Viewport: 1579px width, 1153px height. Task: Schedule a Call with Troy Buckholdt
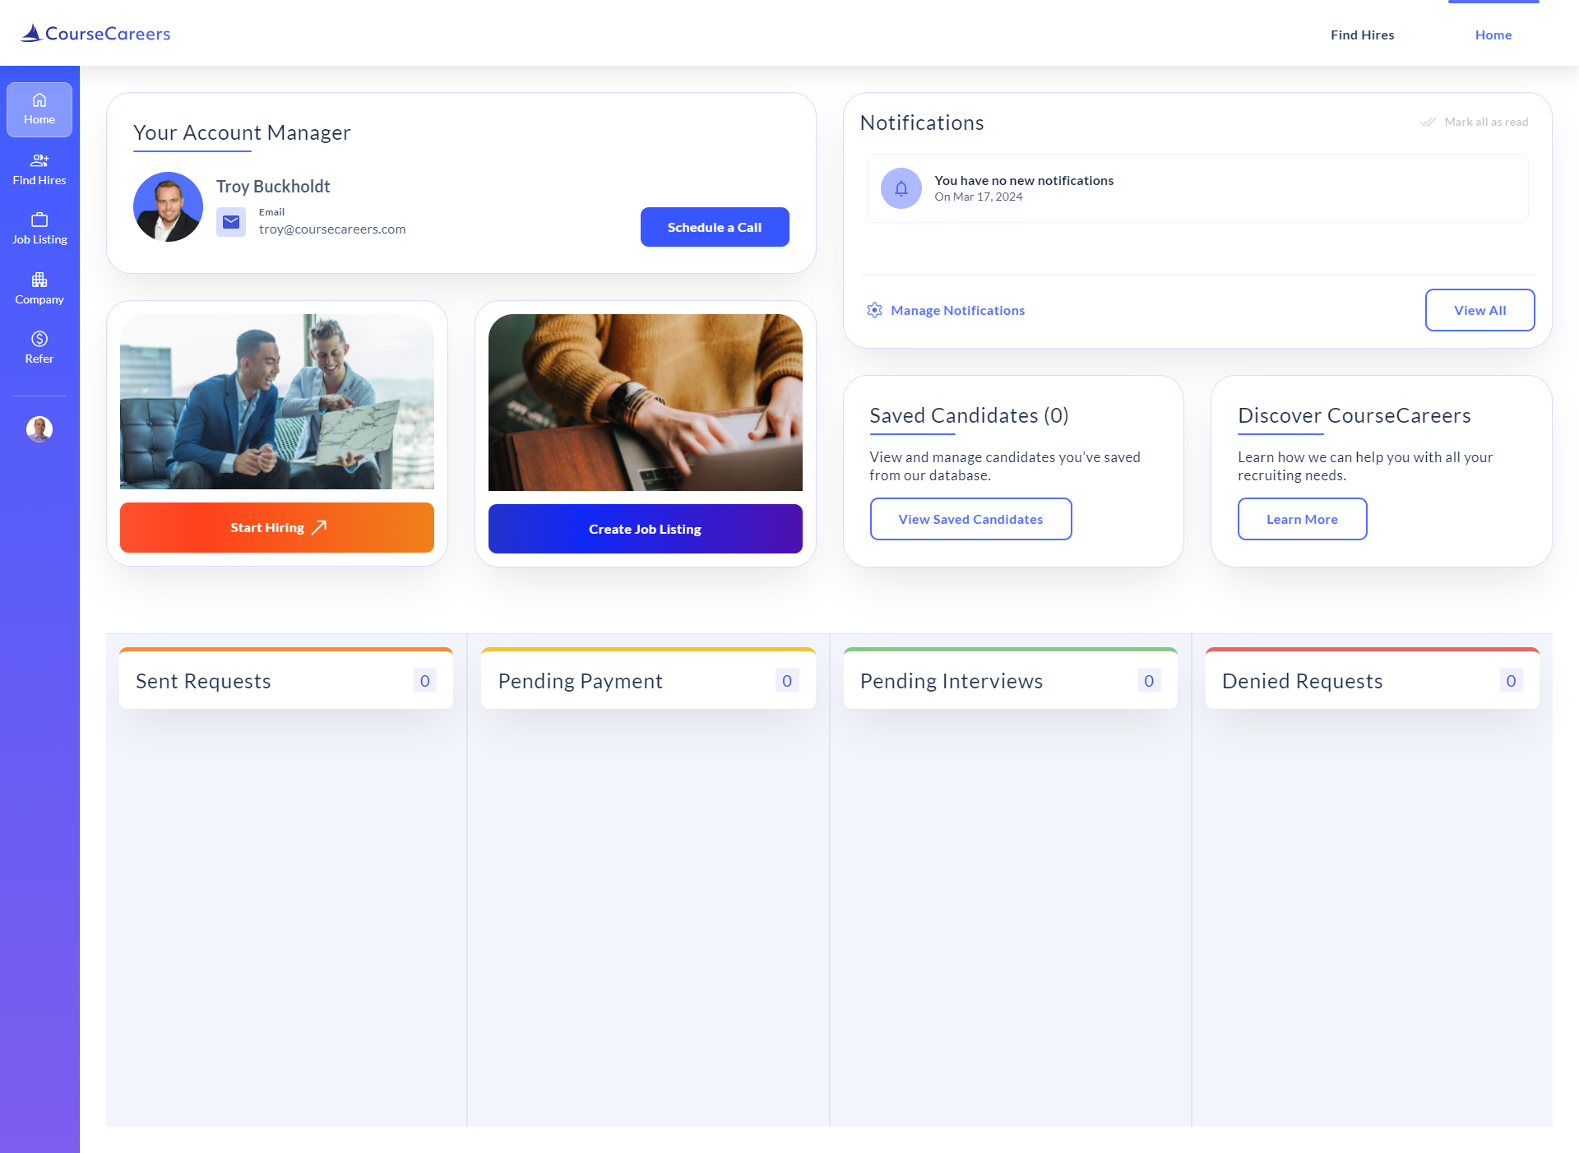coord(714,227)
